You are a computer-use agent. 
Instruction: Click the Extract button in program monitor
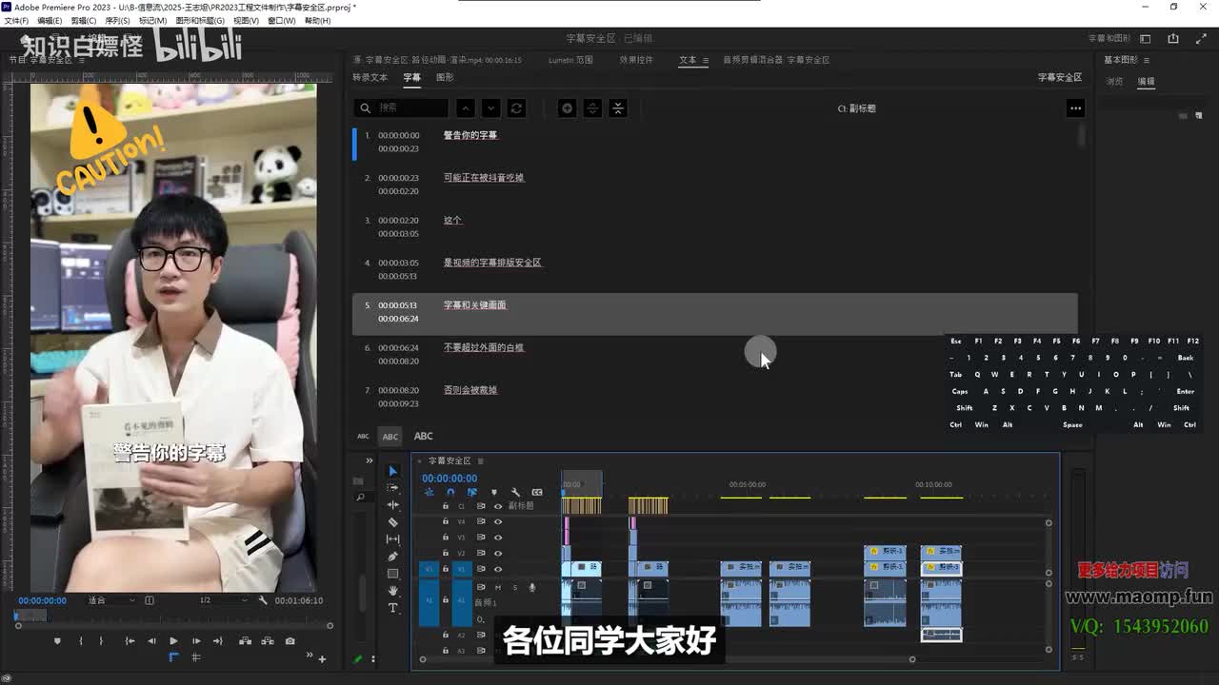coord(268,640)
